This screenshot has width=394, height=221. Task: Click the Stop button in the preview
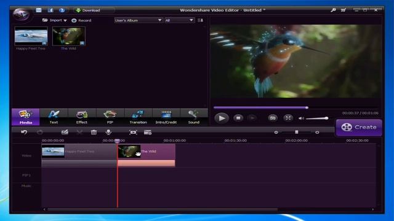pyautogui.click(x=238, y=118)
